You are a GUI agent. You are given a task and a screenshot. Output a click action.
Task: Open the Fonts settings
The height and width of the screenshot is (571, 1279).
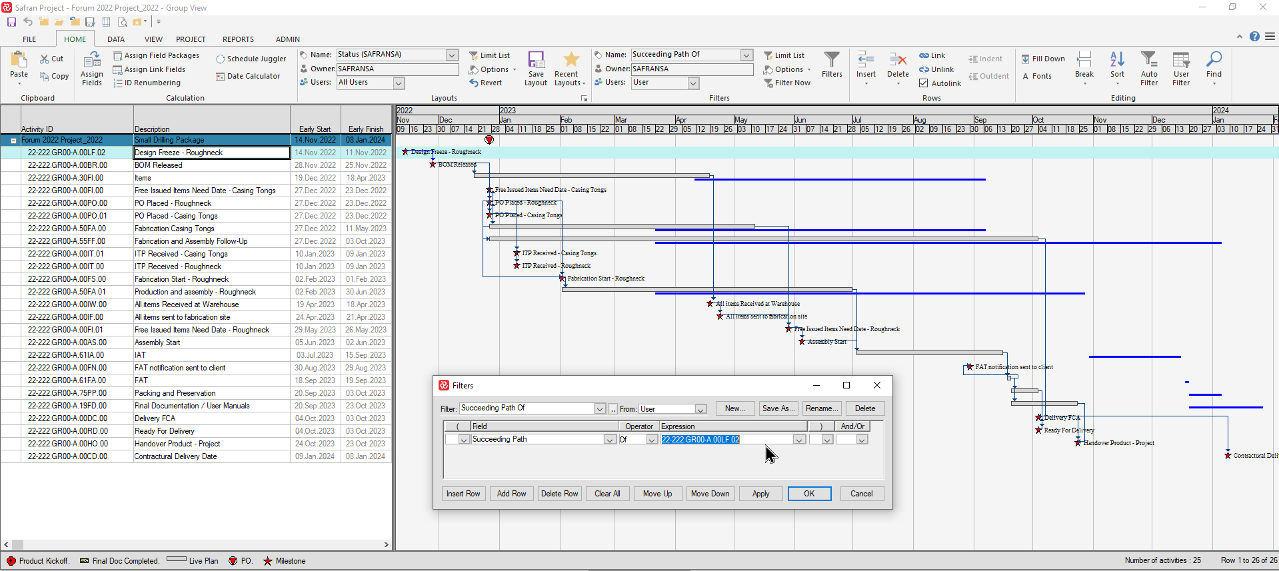[1037, 76]
